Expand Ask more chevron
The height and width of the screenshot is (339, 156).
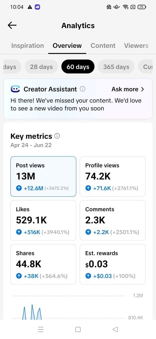point(142,89)
